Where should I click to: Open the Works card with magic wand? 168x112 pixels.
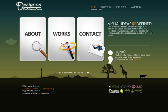62,39
